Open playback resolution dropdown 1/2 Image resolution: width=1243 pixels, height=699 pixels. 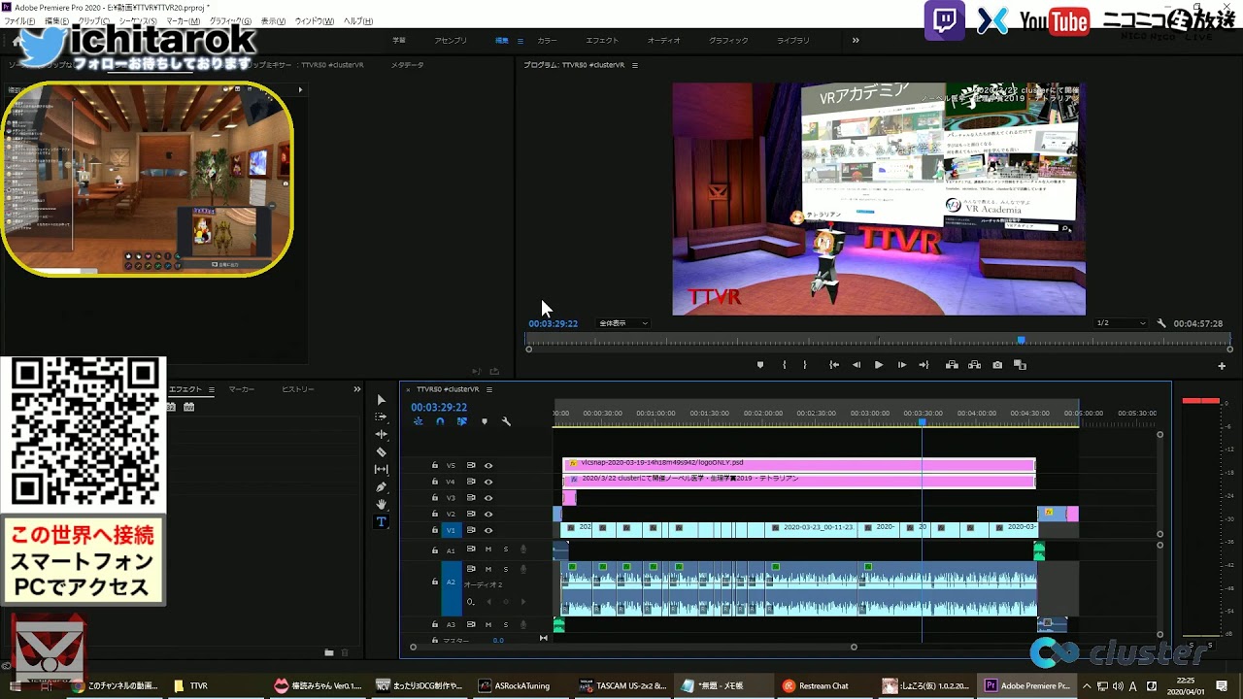pos(1121,323)
